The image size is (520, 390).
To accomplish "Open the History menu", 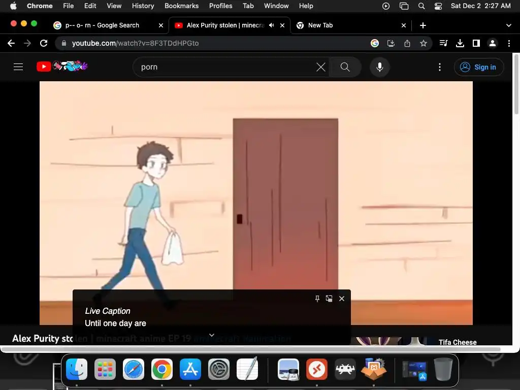I will coord(143,6).
